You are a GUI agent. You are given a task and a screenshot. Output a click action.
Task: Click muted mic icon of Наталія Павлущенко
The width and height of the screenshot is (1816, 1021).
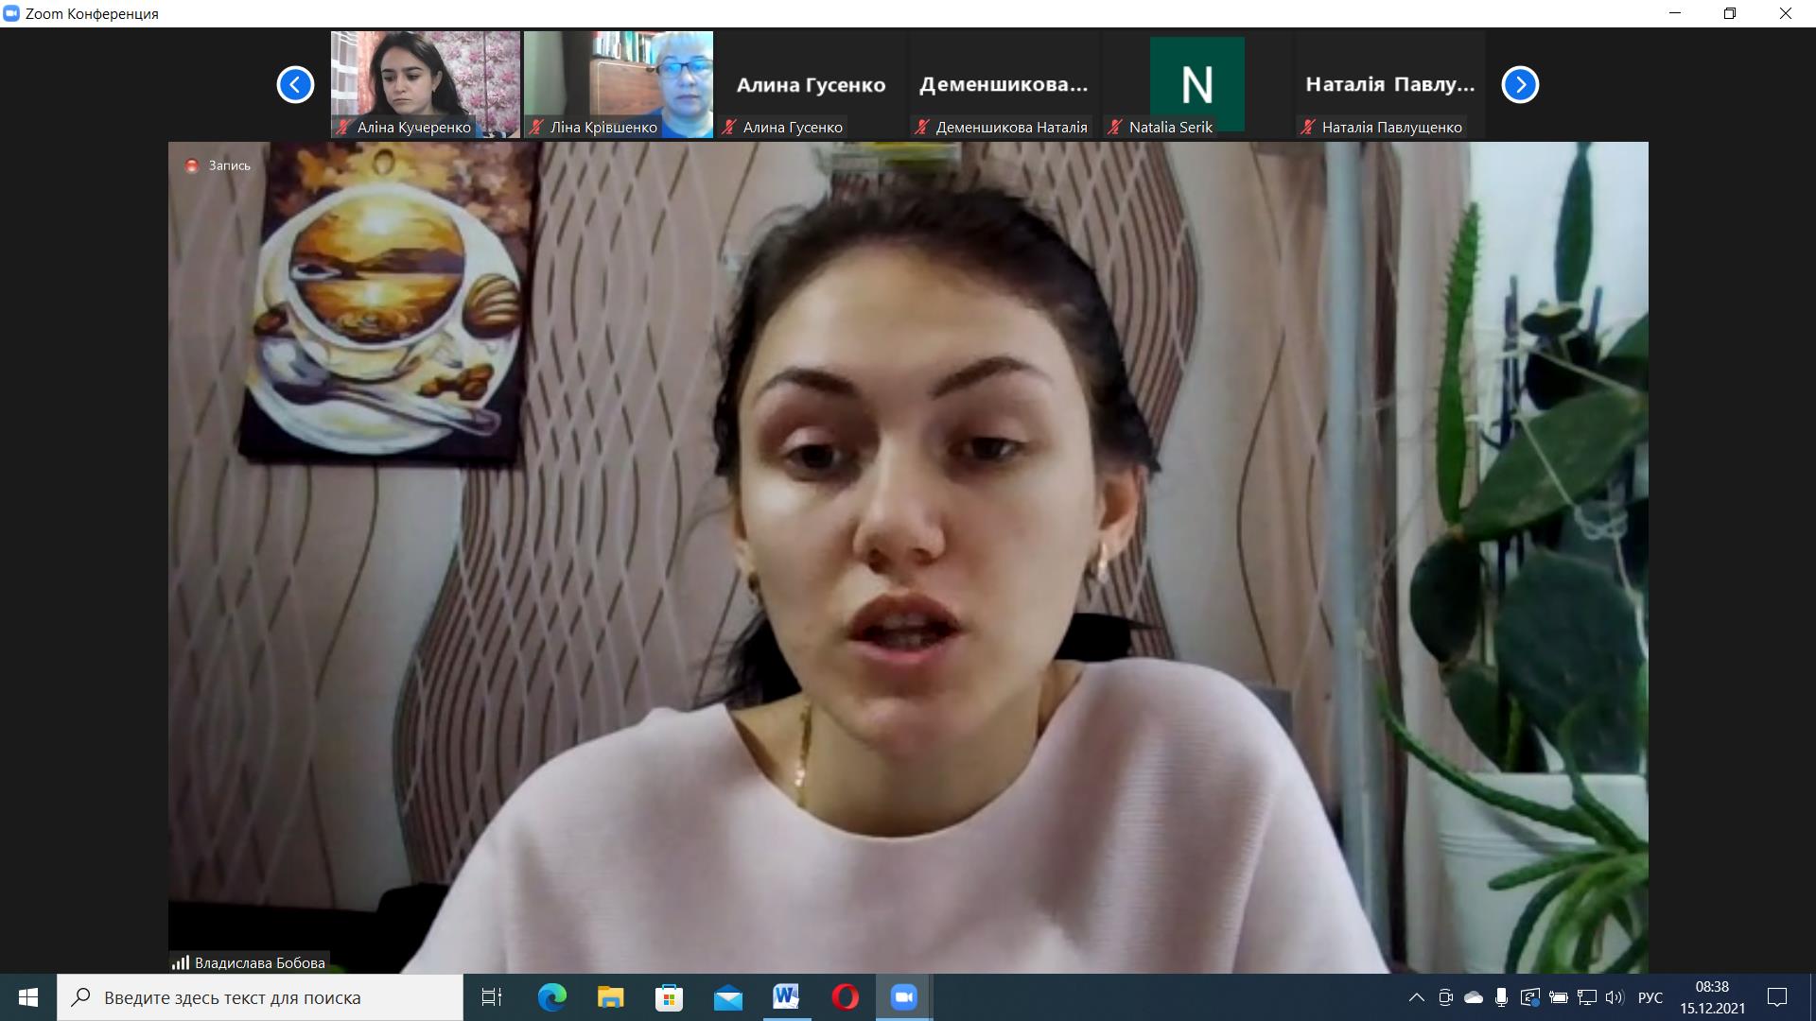(x=1308, y=127)
